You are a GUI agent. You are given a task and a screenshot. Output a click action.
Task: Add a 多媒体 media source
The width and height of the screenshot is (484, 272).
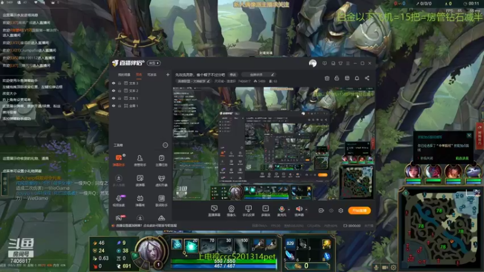[x=266, y=210]
